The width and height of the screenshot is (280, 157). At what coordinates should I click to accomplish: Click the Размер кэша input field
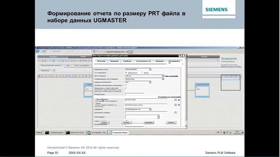pyautogui.click(x=134, y=94)
